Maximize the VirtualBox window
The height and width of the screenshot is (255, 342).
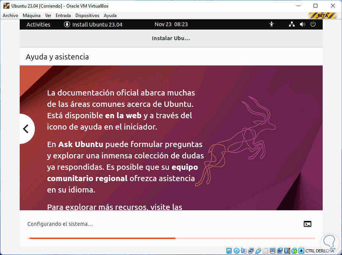[315, 6]
